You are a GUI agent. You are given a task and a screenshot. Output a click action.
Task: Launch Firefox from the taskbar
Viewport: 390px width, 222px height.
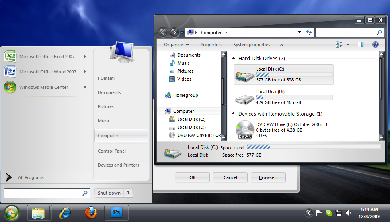[91, 213]
